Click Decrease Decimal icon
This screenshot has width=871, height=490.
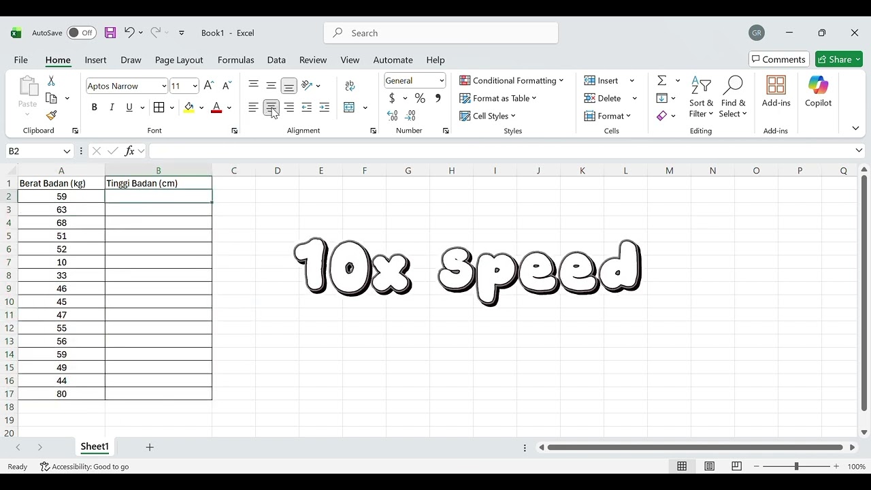(x=411, y=116)
